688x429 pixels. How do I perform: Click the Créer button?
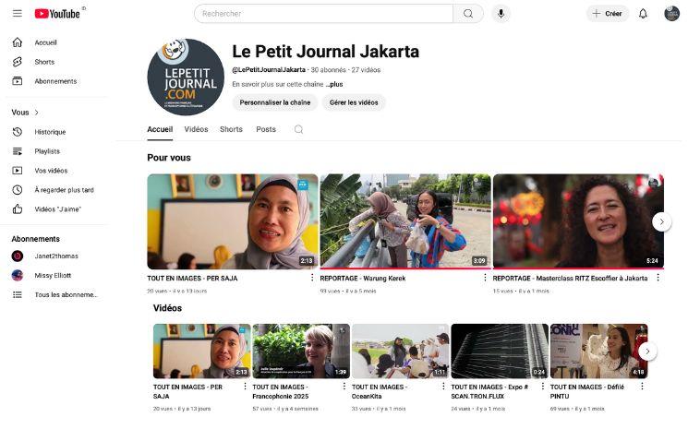point(607,14)
